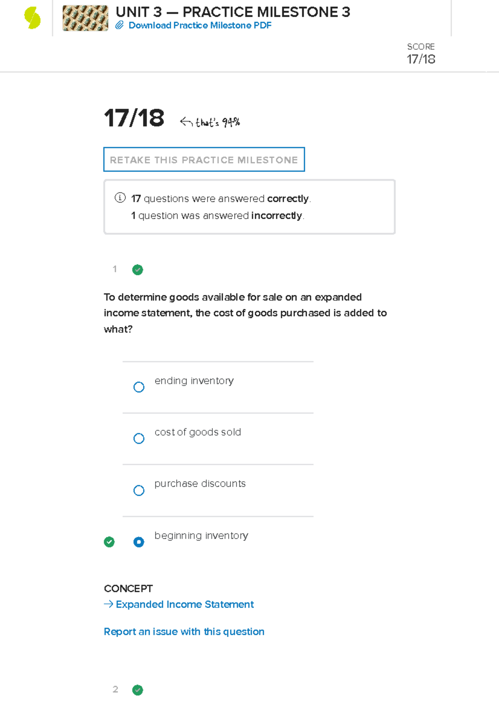Click the money pattern unit thumbnail
The width and height of the screenshot is (499, 707).
(85, 18)
